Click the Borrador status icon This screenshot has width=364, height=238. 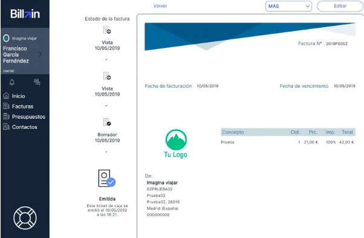pos(107,122)
